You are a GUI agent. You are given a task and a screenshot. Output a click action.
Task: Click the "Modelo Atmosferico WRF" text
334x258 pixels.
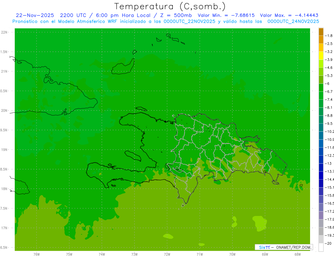tap(88, 21)
